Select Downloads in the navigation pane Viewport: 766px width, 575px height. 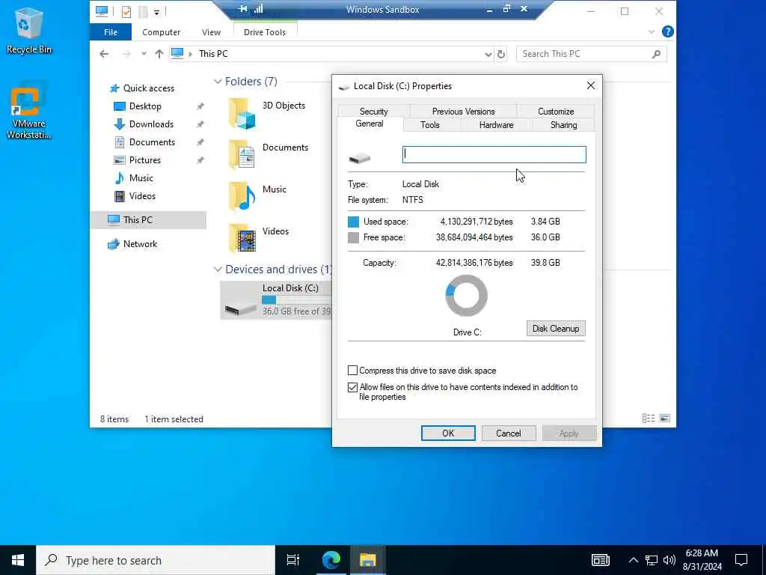click(151, 124)
